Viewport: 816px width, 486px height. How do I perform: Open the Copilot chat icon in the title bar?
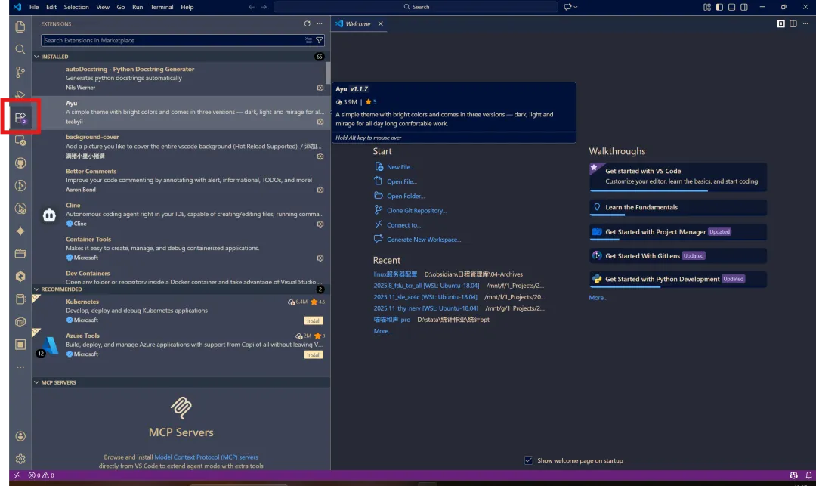click(567, 7)
